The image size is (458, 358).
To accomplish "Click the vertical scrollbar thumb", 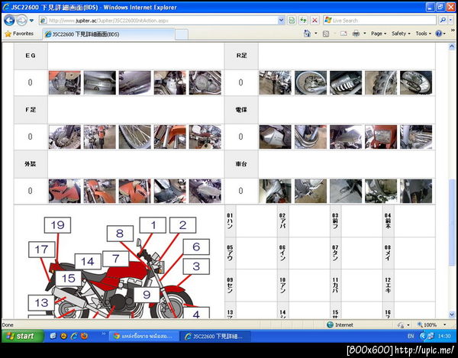I will (452, 223).
